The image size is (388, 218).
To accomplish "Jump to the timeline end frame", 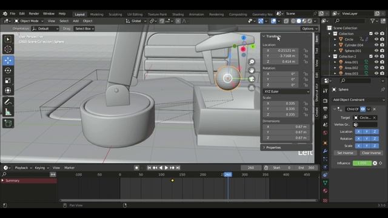I will (x=178, y=168).
